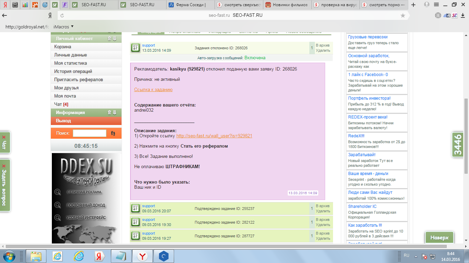Open the browser downloads arrow
Viewport: 469px width, 263px height.
tap(464, 15)
